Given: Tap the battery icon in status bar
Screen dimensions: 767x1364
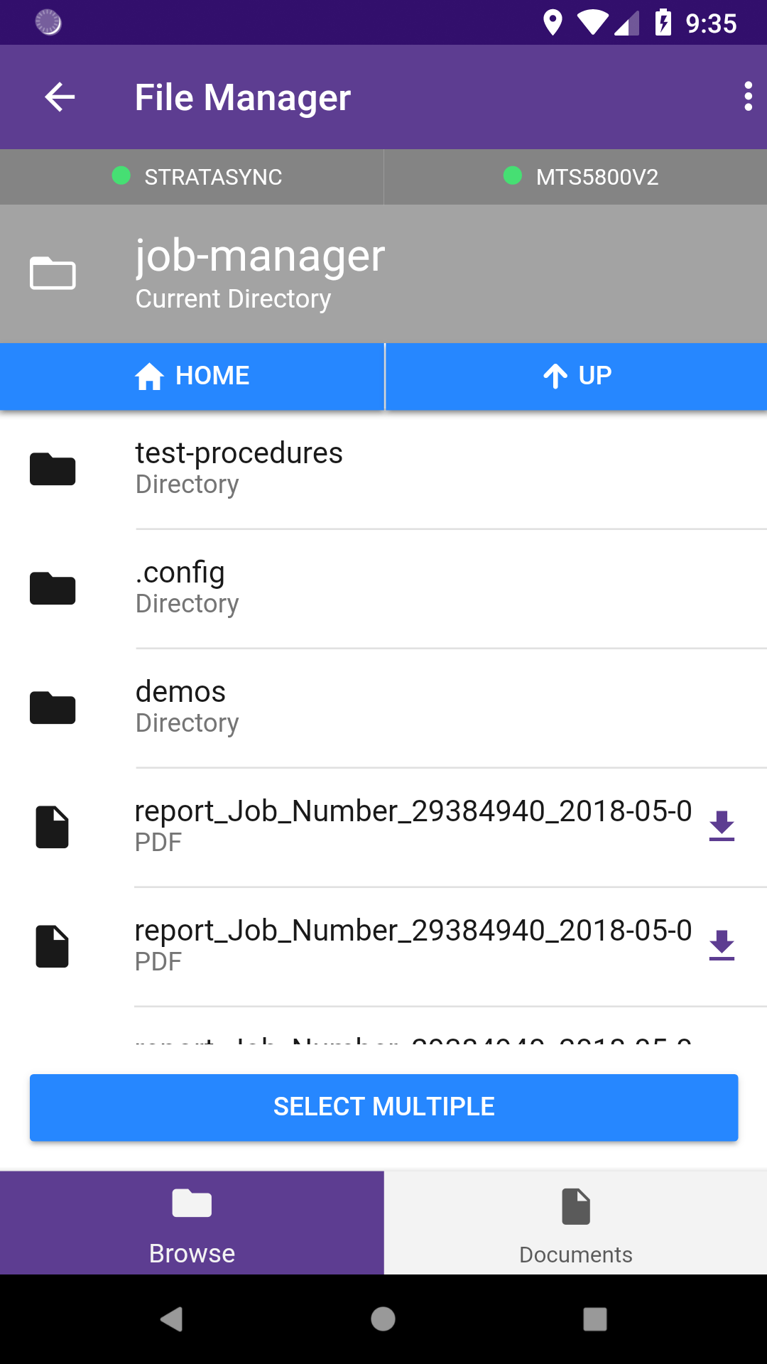Looking at the screenshot, I should tap(663, 23).
